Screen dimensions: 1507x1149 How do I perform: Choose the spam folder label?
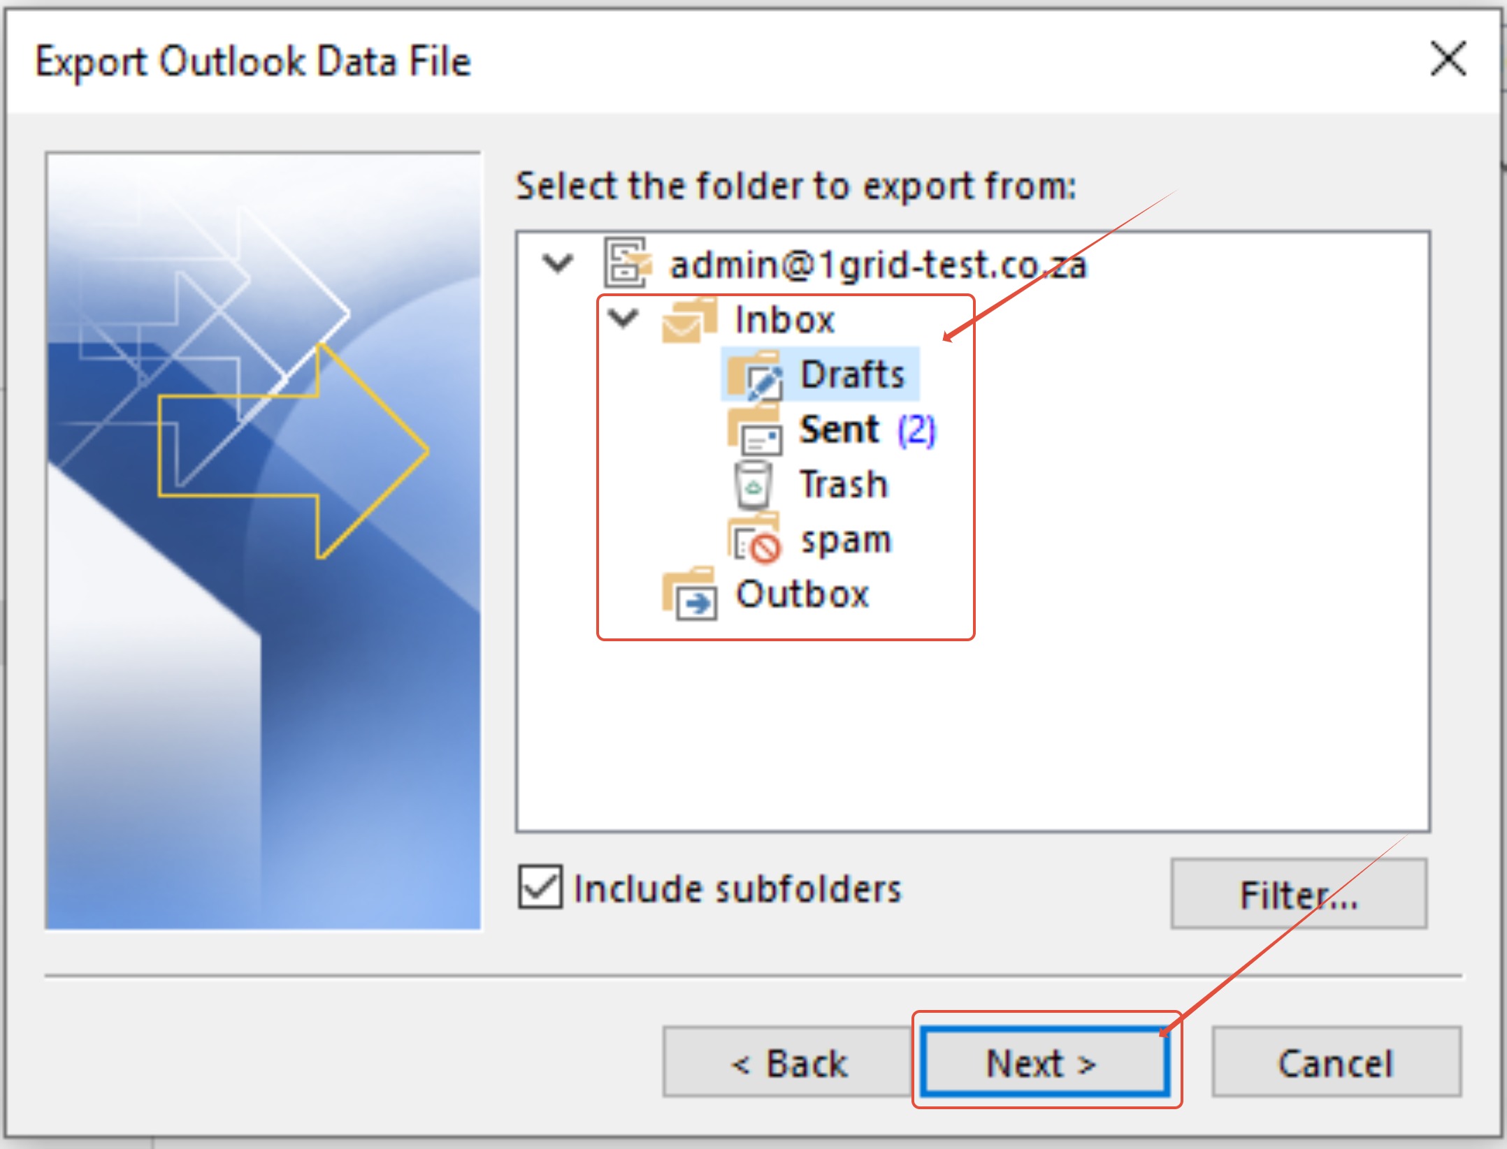846,540
